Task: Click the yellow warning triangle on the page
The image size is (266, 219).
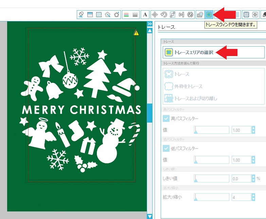Action: pyautogui.click(x=136, y=33)
